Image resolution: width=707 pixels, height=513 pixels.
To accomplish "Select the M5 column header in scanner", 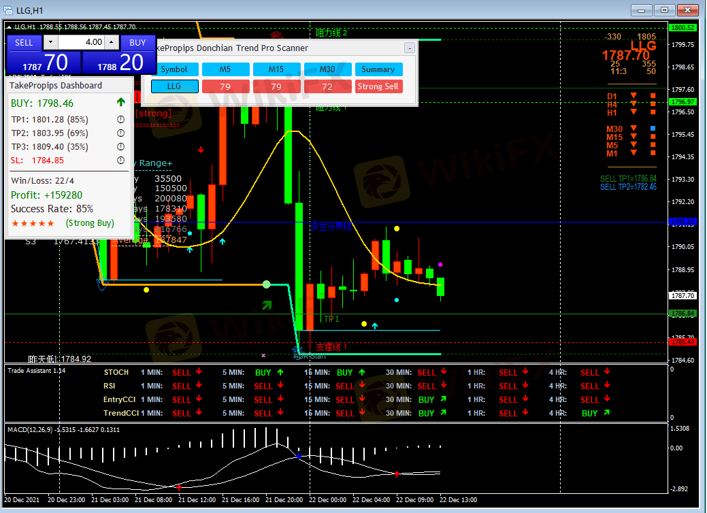I will point(225,69).
